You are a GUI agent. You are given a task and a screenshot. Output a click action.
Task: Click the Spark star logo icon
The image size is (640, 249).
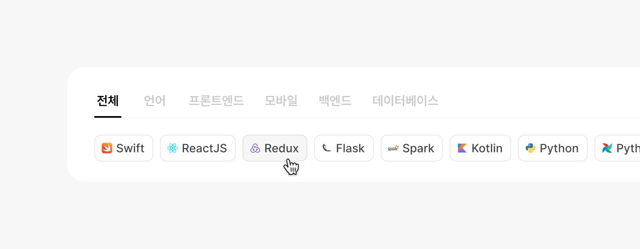(393, 148)
